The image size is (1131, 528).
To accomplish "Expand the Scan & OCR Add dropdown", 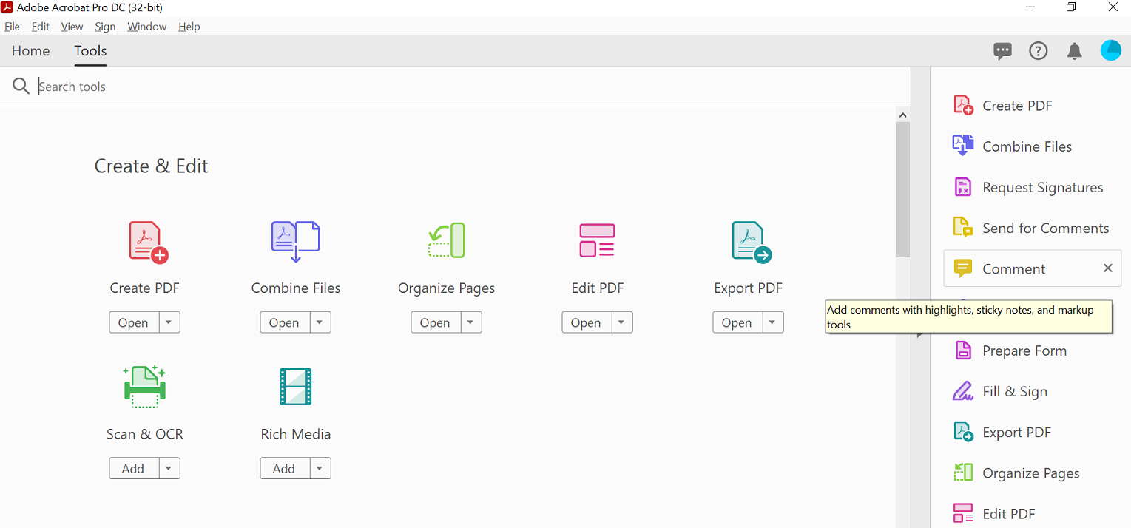I will click(x=169, y=467).
